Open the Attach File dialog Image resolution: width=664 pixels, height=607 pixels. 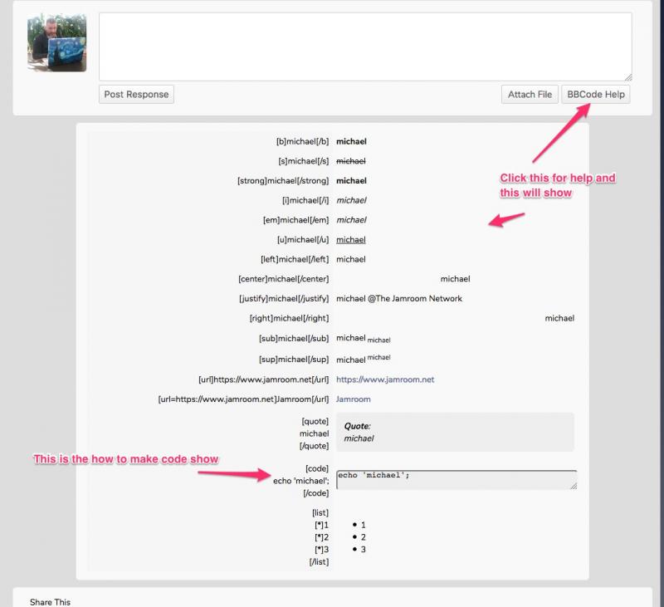[x=530, y=95]
